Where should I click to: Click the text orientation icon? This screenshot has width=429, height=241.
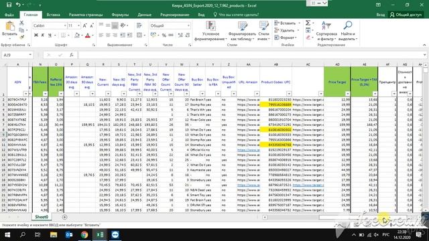[123, 25]
